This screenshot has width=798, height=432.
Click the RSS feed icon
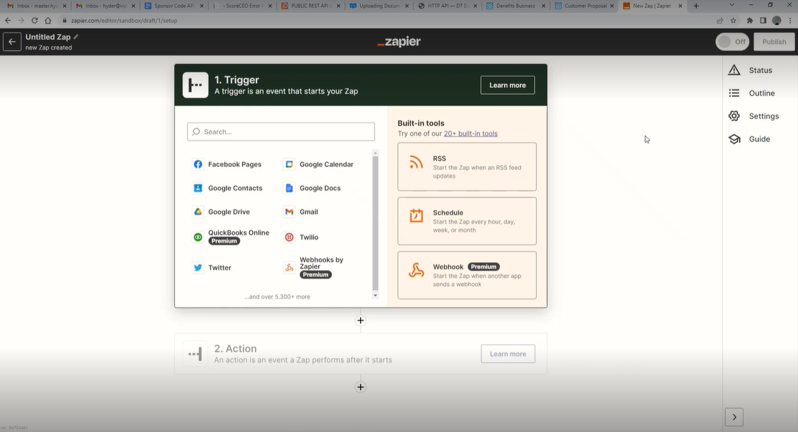416,162
